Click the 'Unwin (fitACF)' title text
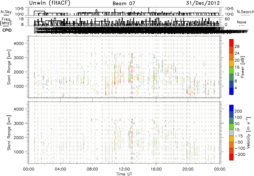Viewport: 254px width, 176px height. tap(50, 3)
